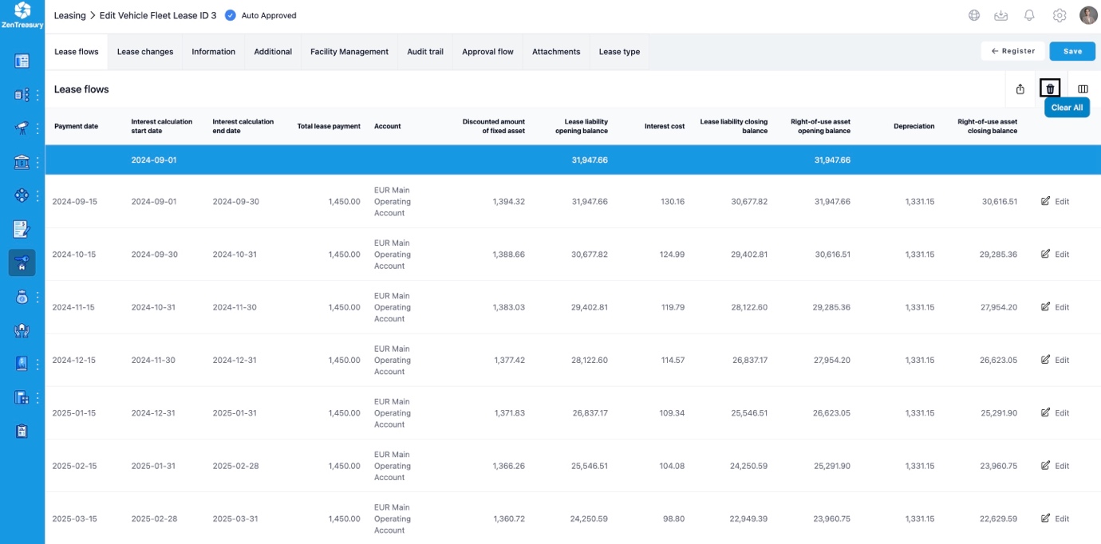Open the column layout icon
The height and width of the screenshot is (544, 1101).
(1083, 89)
